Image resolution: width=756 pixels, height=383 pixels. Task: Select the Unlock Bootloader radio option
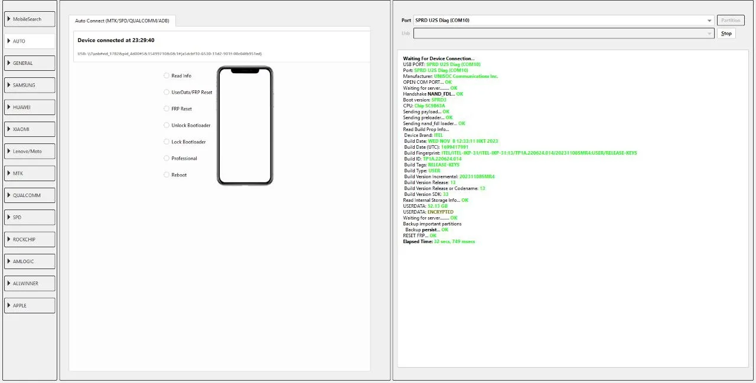click(x=167, y=125)
